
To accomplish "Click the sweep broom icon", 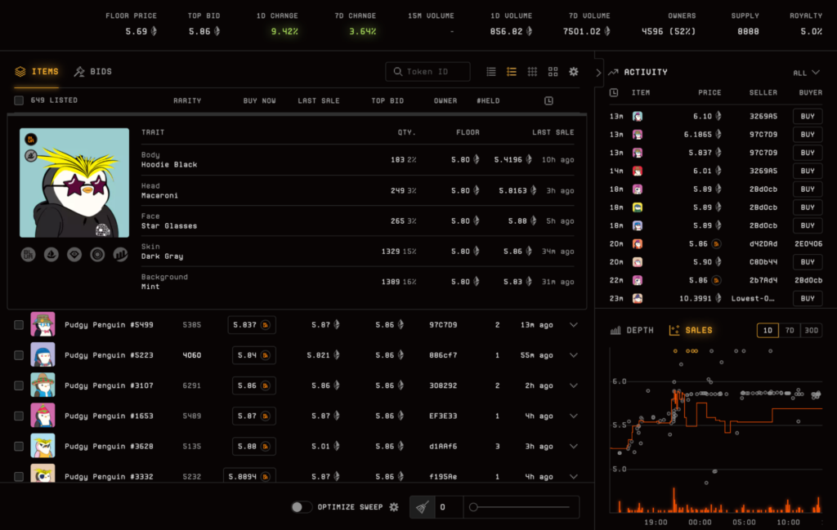I will click(422, 507).
